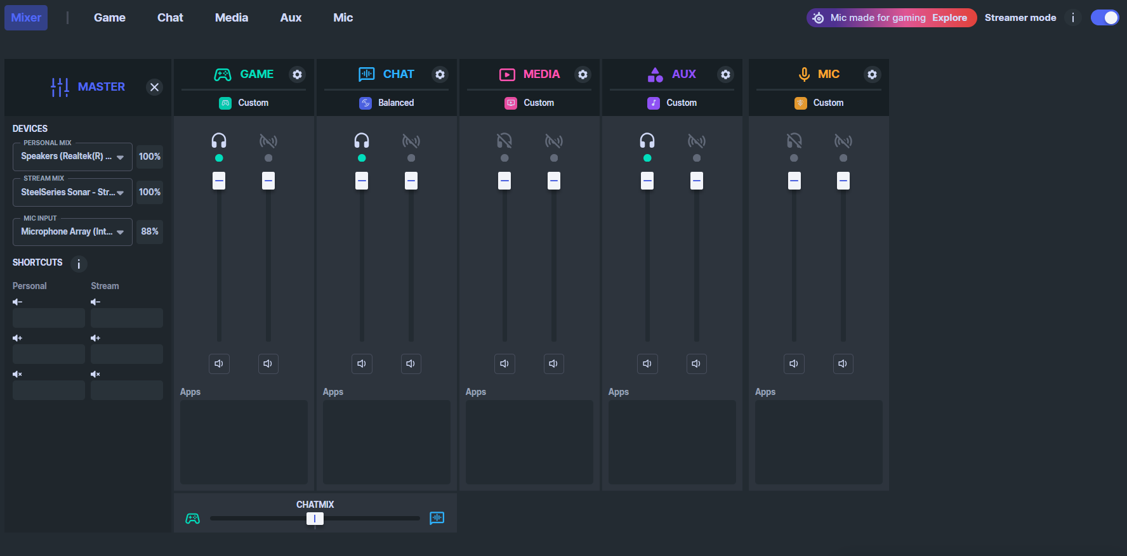The width and height of the screenshot is (1127, 556).
Task: Click Streamer mode info icon
Action: pos(1073,18)
